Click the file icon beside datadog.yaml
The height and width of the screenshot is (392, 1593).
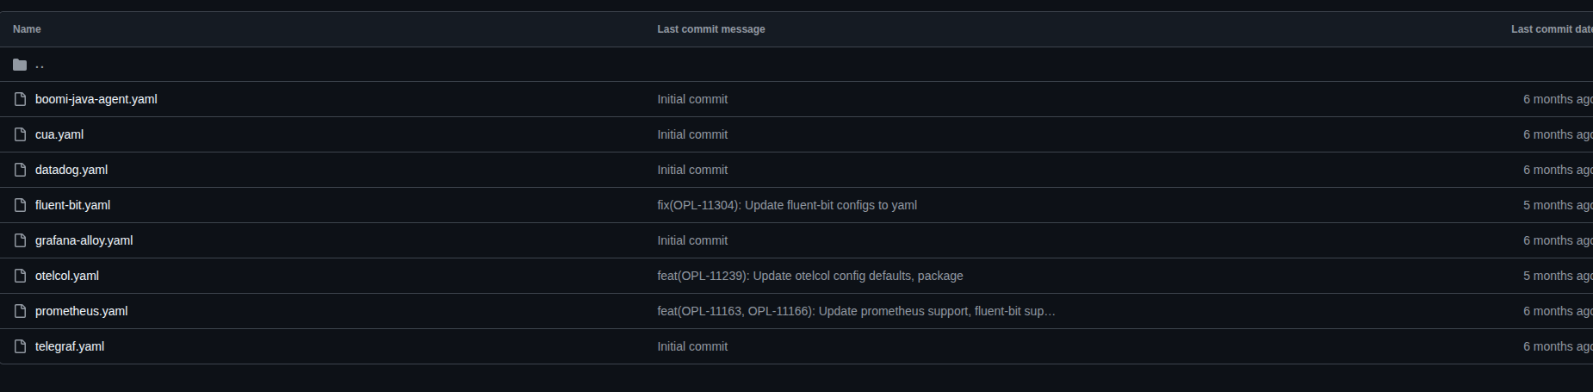point(20,170)
